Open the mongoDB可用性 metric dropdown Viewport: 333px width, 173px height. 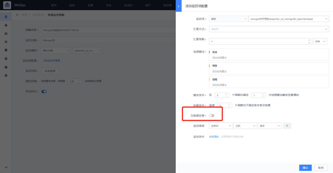tap(289, 19)
